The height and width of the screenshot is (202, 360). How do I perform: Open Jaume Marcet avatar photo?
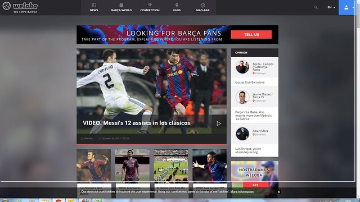242,97
